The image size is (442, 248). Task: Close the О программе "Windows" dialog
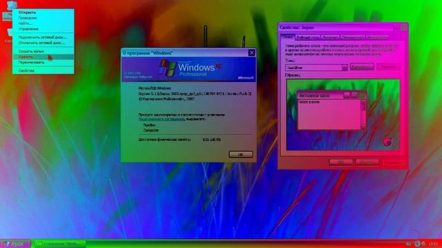(251, 53)
